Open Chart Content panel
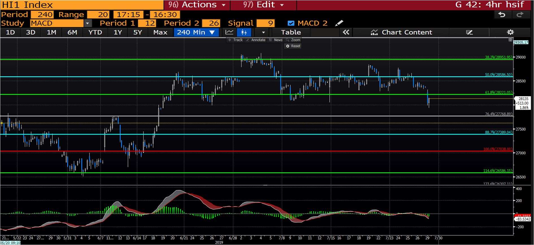 tap(401, 32)
